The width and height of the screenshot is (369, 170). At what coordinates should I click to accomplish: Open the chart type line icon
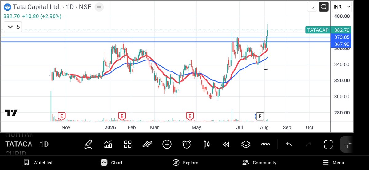click(x=147, y=144)
